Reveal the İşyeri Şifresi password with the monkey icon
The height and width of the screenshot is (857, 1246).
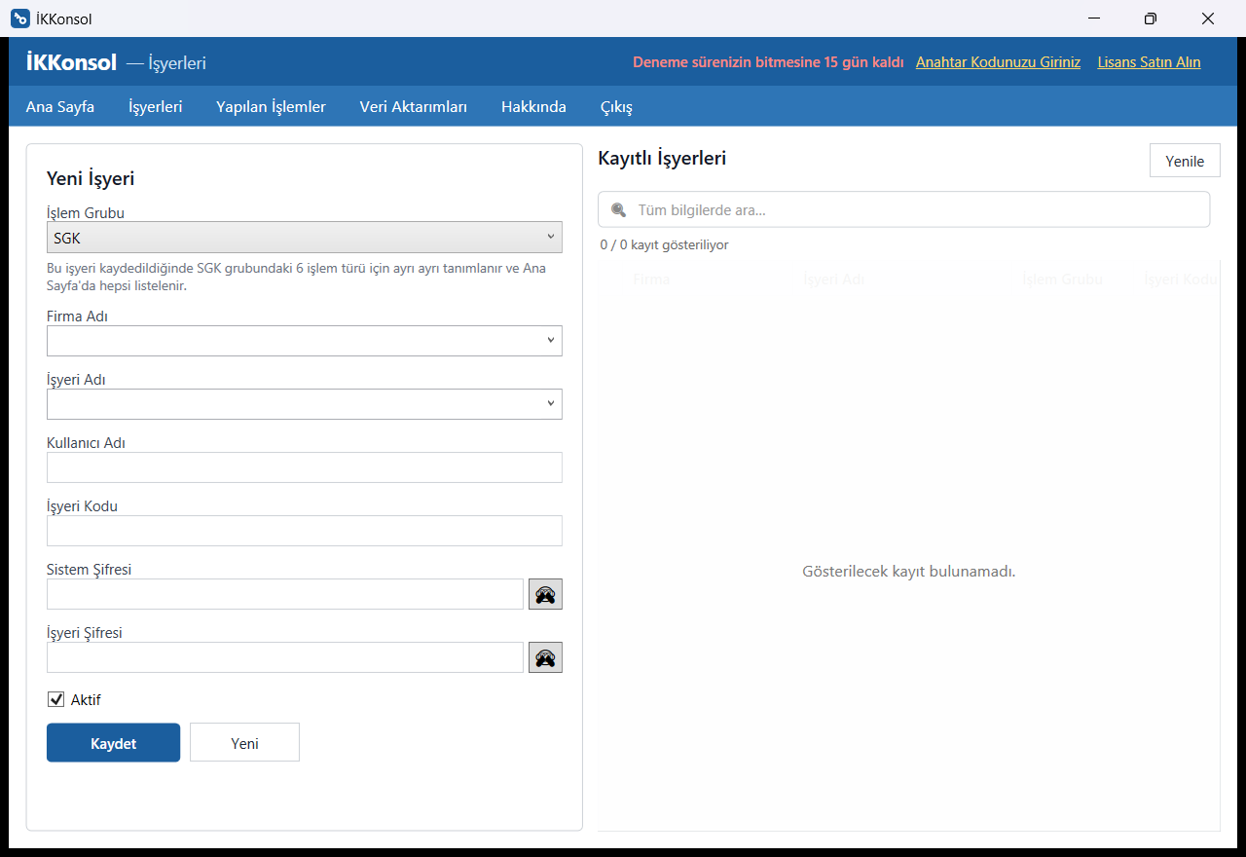click(x=545, y=657)
